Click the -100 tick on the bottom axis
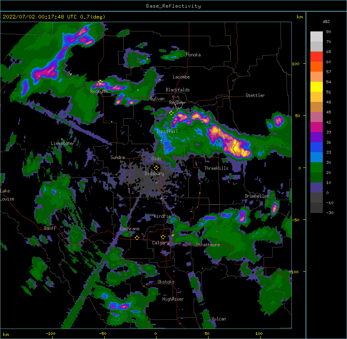This screenshot has width=347, height=339. point(50,333)
